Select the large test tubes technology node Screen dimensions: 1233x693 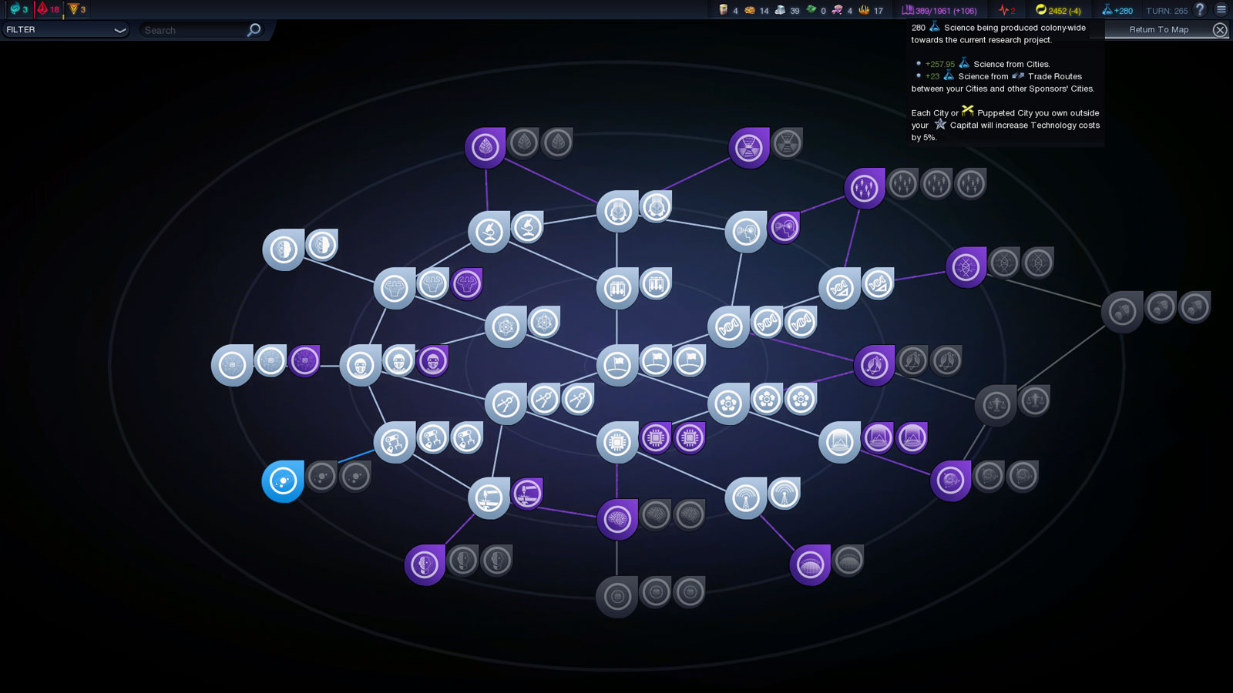click(x=617, y=288)
